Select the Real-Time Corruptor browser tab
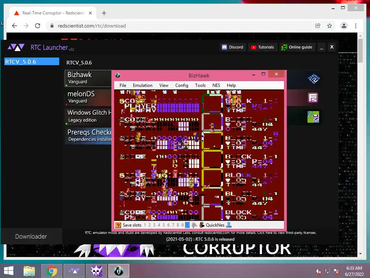Screen dimensions: 370x278 (x=53, y=13)
